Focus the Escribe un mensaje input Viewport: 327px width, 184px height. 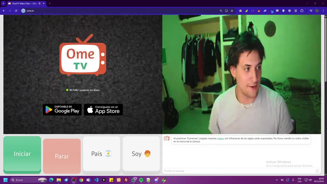(x=239, y=171)
